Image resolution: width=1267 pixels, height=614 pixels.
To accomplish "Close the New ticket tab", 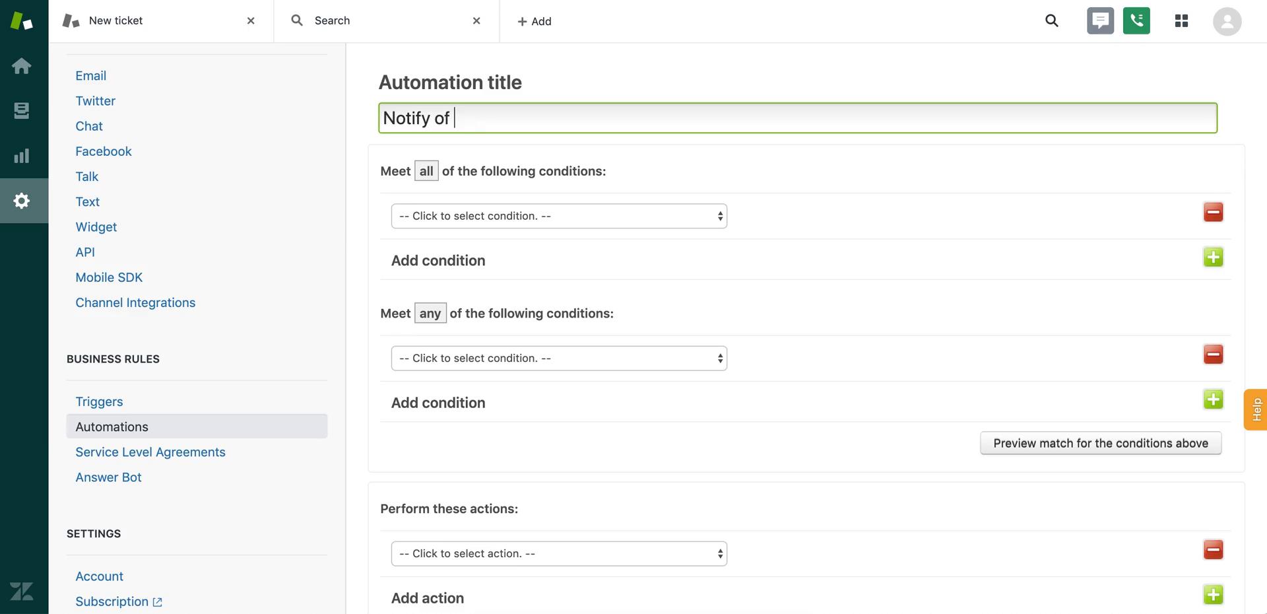I will (251, 21).
